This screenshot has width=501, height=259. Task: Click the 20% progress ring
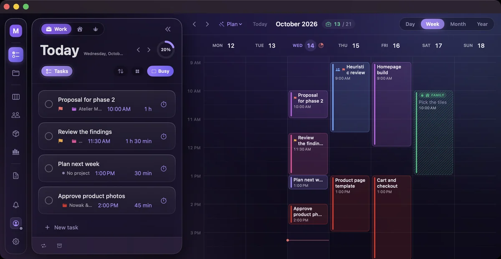tap(166, 50)
